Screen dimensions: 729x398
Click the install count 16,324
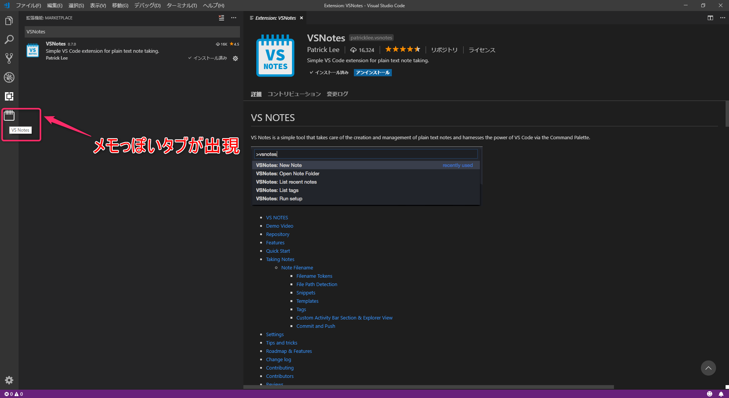pyautogui.click(x=362, y=50)
